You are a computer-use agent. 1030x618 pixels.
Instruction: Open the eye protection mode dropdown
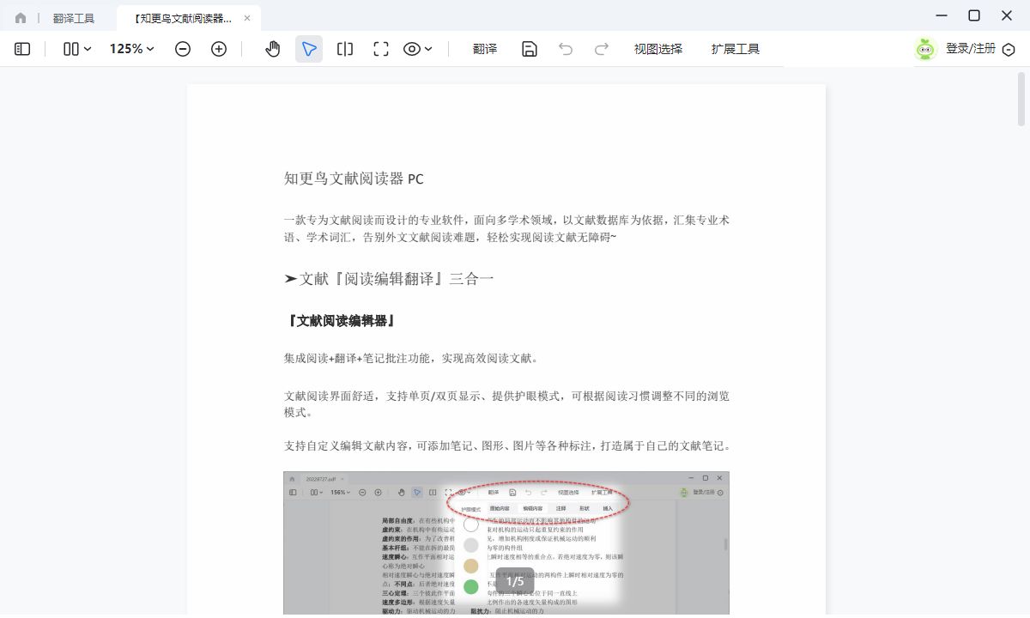pos(418,49)
